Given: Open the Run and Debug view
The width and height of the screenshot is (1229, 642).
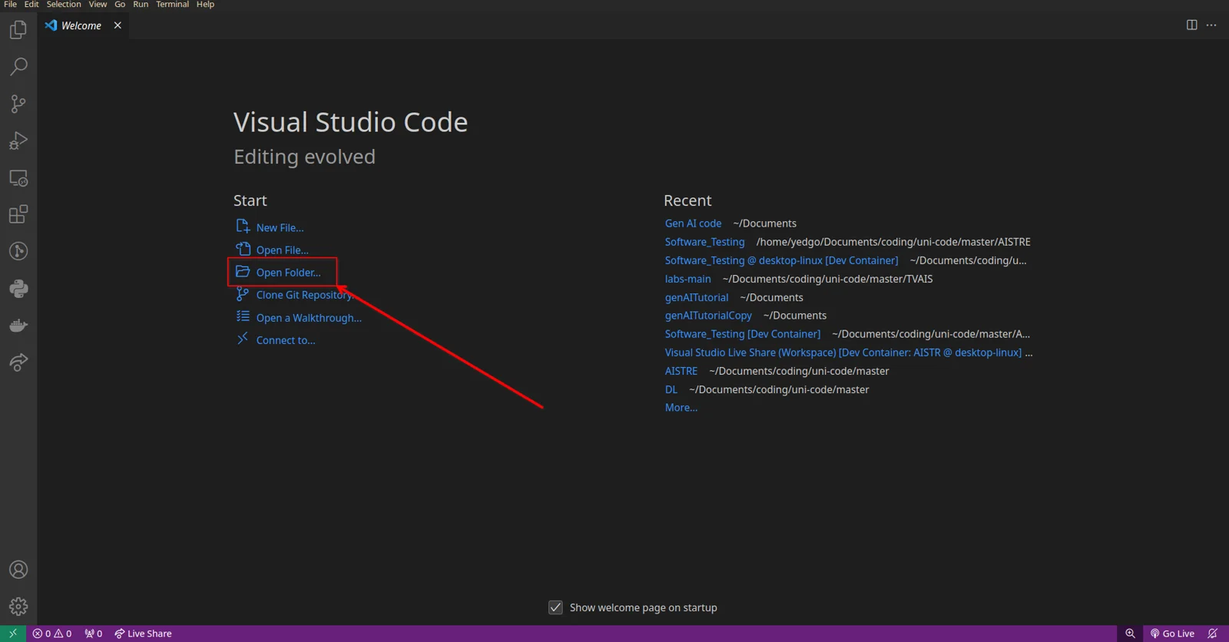Looking at the screenshot, I should click(x=18, y=141).
